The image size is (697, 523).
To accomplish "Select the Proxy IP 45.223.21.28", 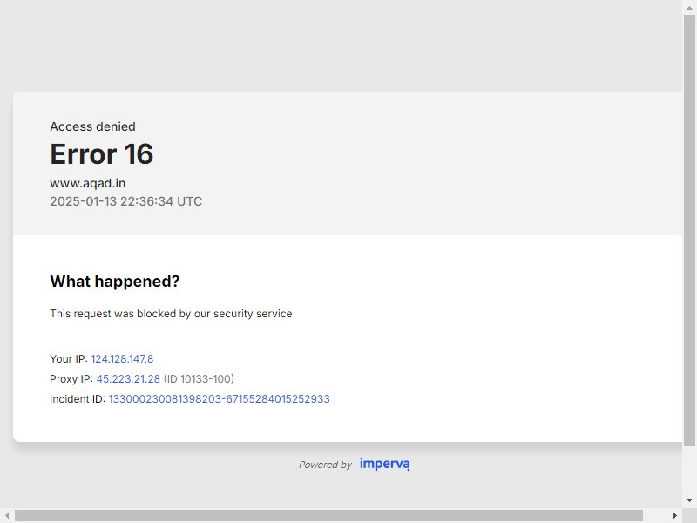I will click(128, 379).
